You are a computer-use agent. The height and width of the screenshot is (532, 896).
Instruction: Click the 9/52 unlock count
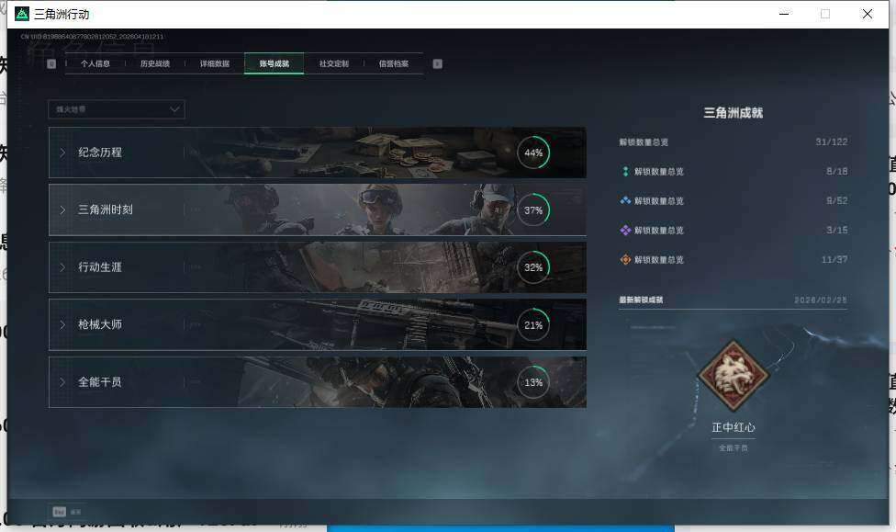(836, 201)
